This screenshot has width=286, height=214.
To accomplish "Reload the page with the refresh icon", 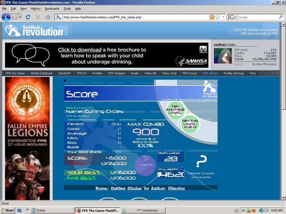I will click(28, 17).
